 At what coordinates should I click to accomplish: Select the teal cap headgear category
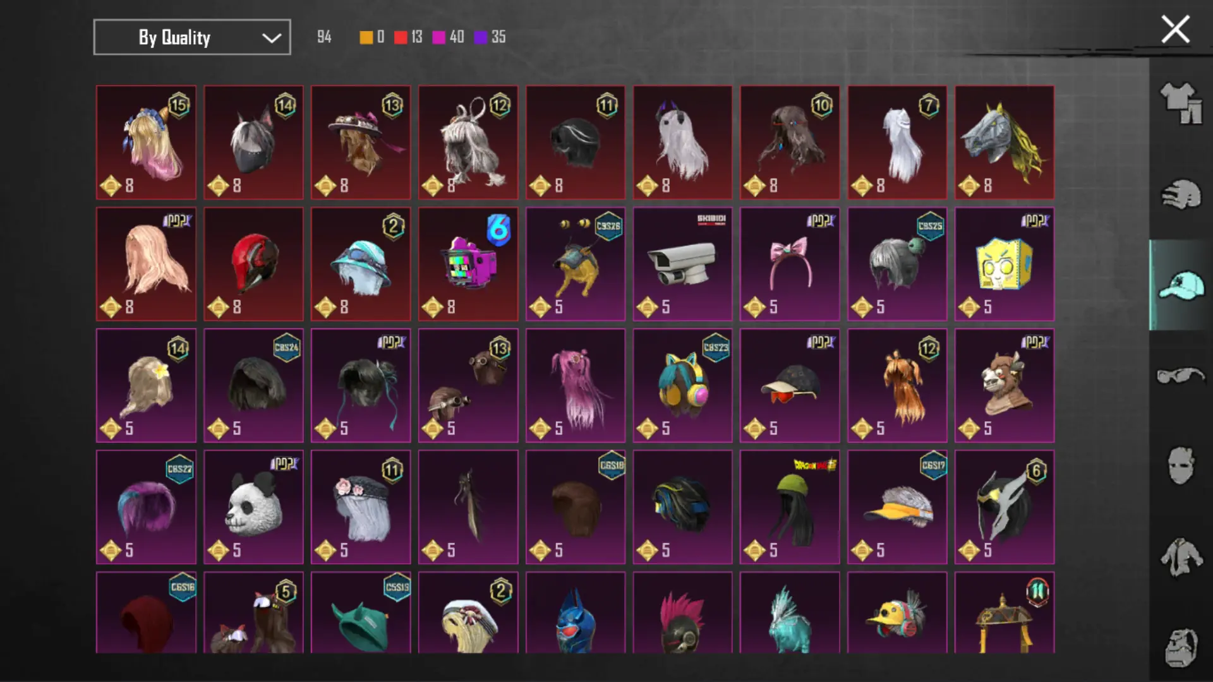(1181, 285)
